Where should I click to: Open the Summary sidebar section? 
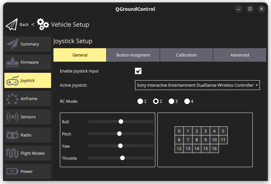click(x=28, y=44)
